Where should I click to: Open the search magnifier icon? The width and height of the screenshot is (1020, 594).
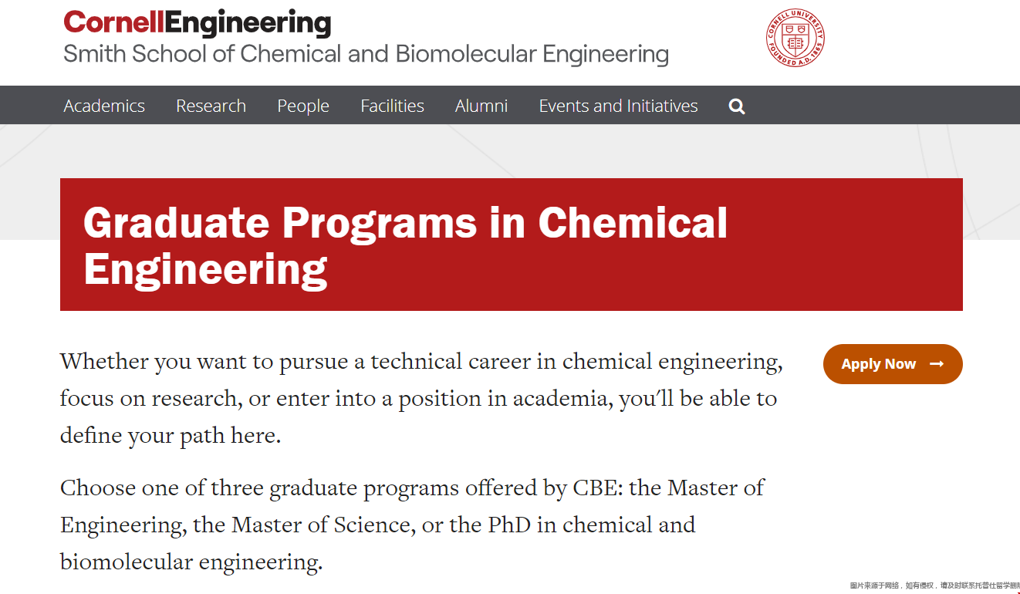coord(737,106)
